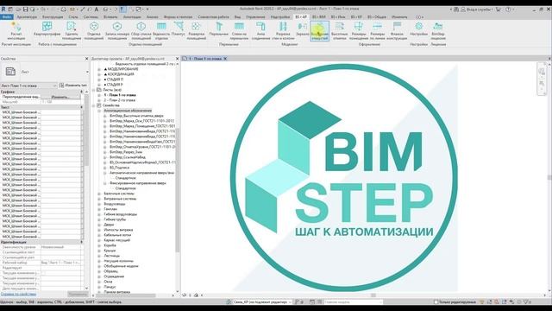Collapse the Листы (все) tree node
Image resolution: width=552 pixels, height=311 pixels.
[94, 90]
